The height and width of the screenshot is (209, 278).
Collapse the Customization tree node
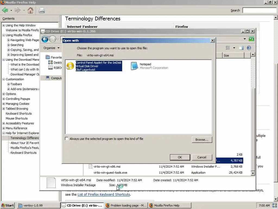click(4, 79)
